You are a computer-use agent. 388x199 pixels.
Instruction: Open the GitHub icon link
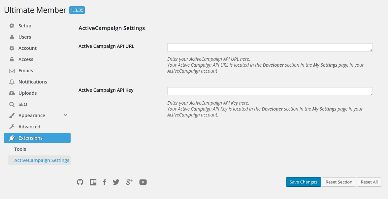pyautogui.click(x=80, y=182)
